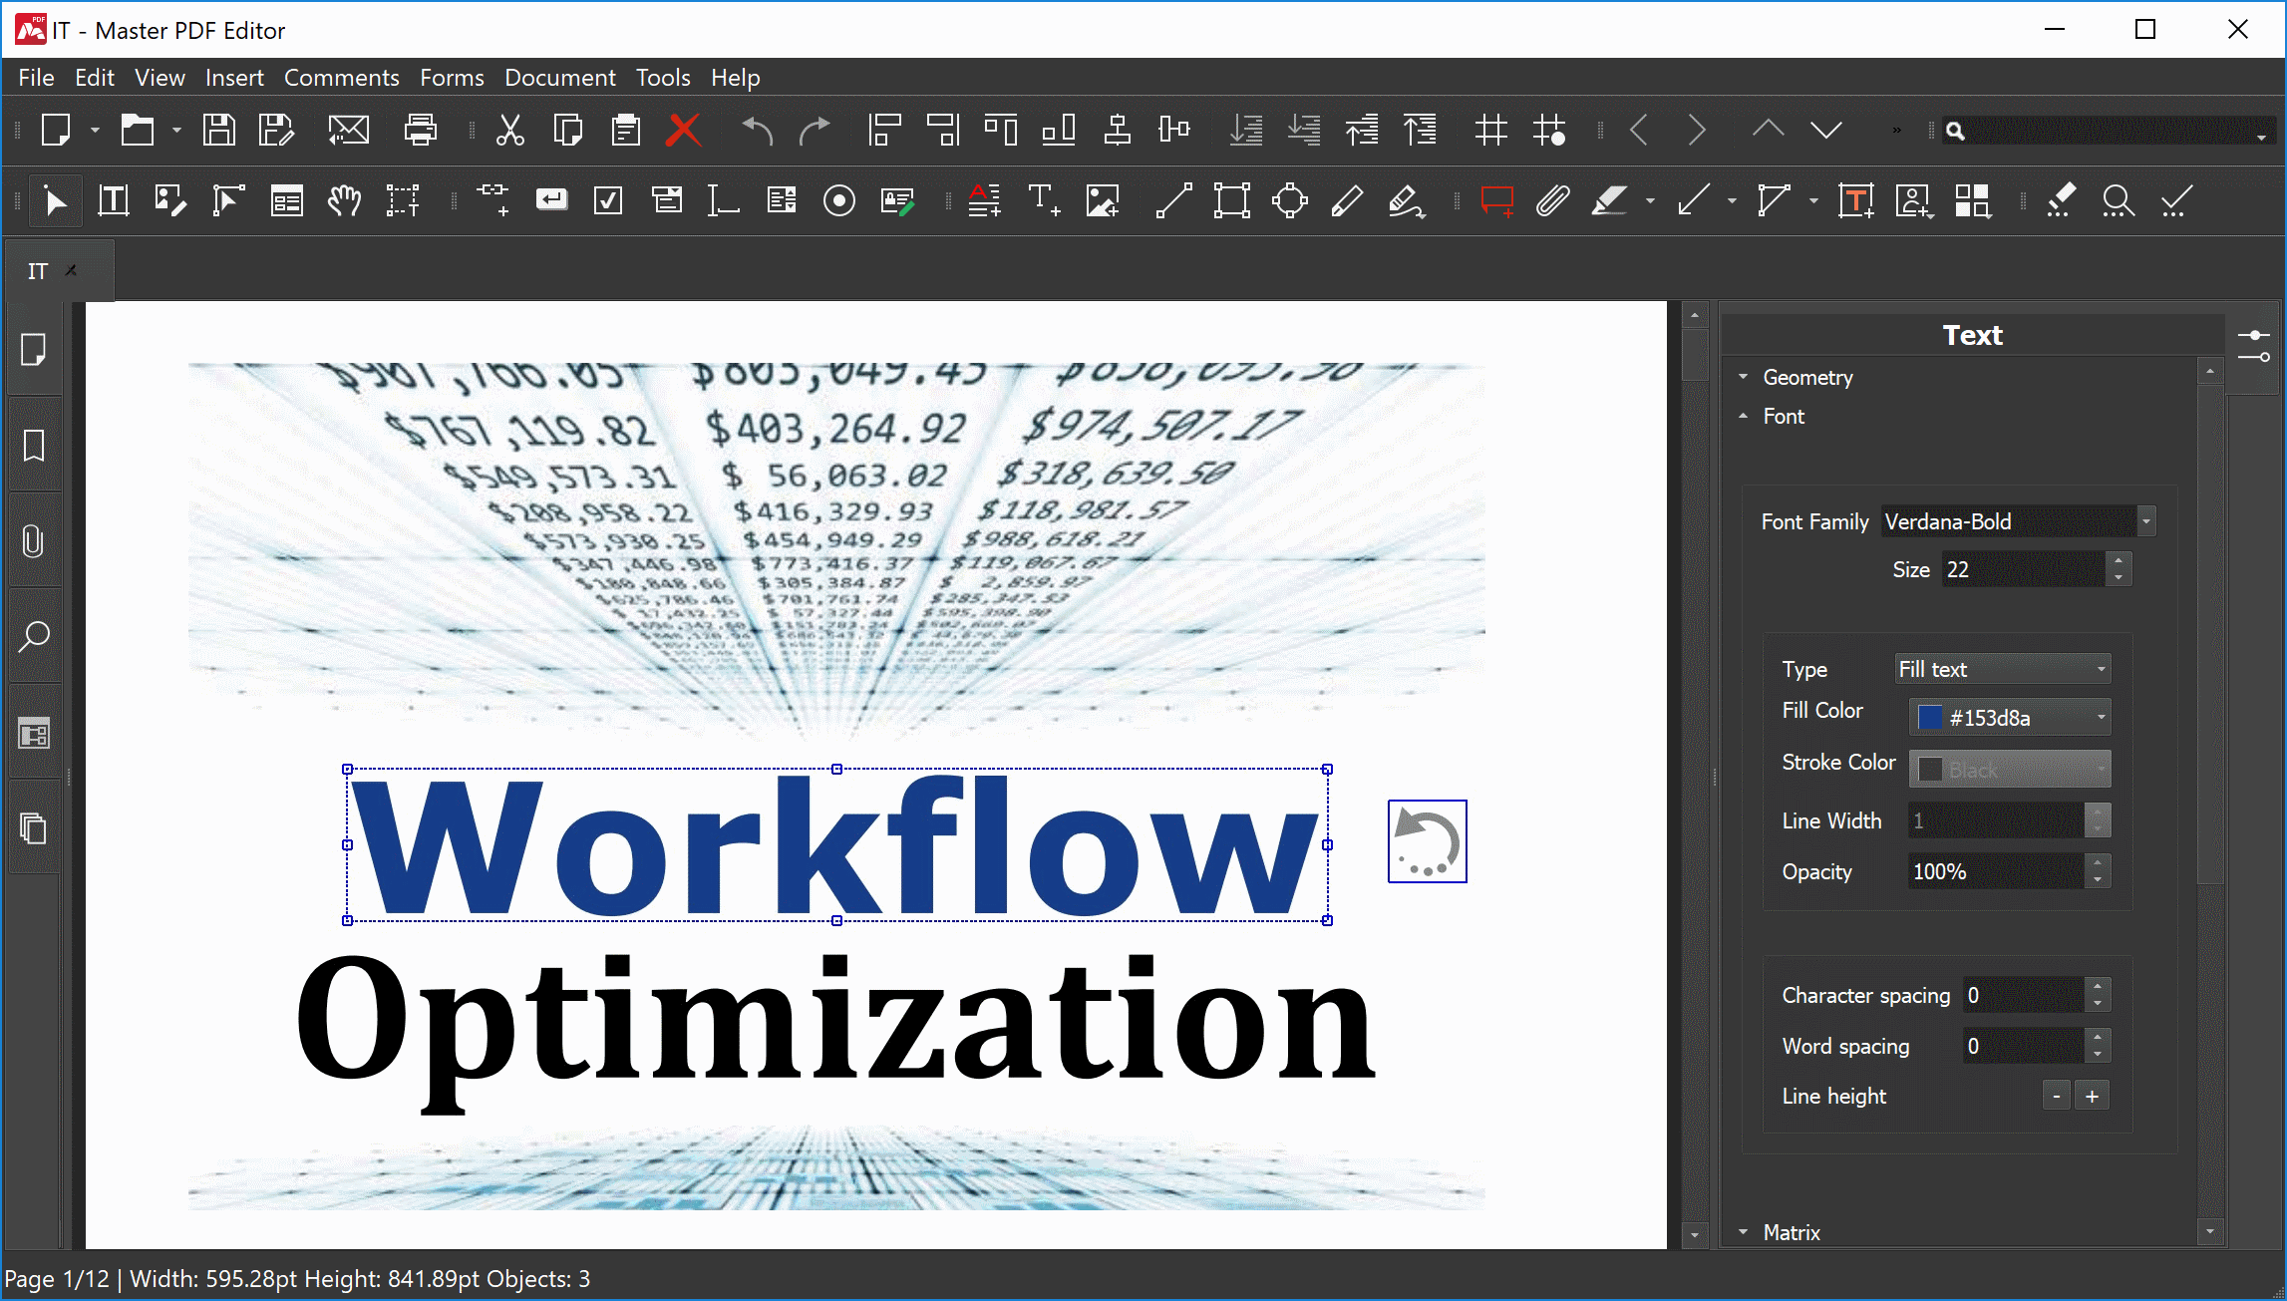
Task: Click the Size value input field
Action: pyautogui.click(x=2020, y=569)
